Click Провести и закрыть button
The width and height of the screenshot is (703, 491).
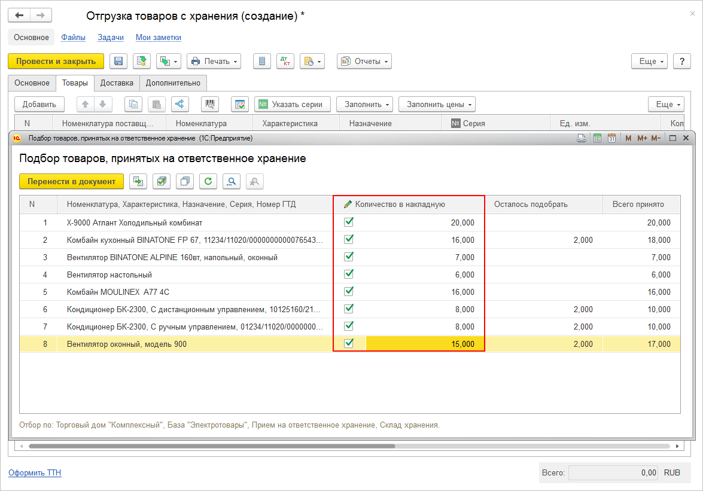click(x=56, y=62)
